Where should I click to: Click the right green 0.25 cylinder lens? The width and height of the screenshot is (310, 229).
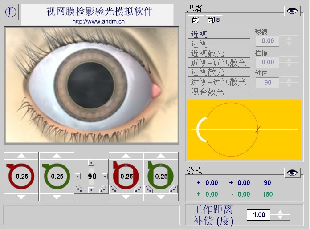click(160, 176)
